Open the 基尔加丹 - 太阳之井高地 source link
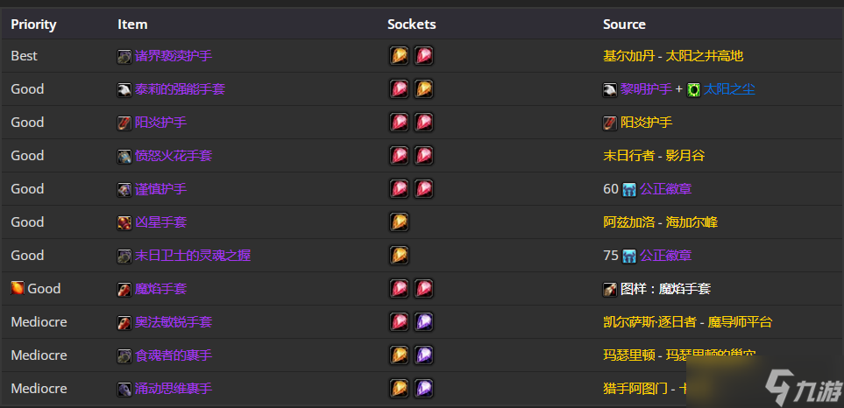 click(x=673, y=56)
